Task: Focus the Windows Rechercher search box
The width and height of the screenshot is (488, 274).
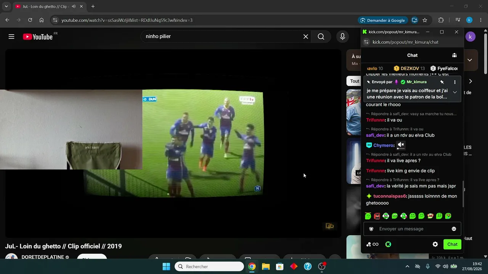Action: [x=209, y=266]
